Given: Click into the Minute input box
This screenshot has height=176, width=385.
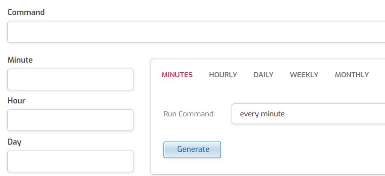Looking at the screenshot, I should 70,79.
